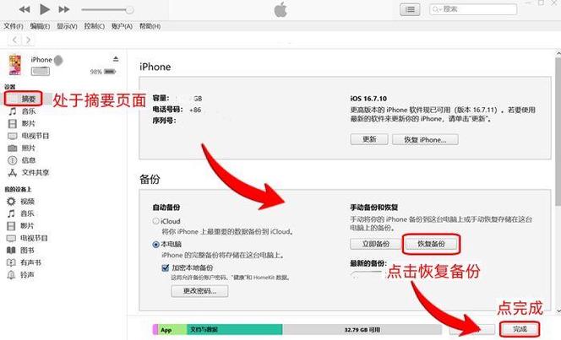Screen dimensions: 561x340
Task: Click the 序列号 label
Action: (x=164, y=121)
